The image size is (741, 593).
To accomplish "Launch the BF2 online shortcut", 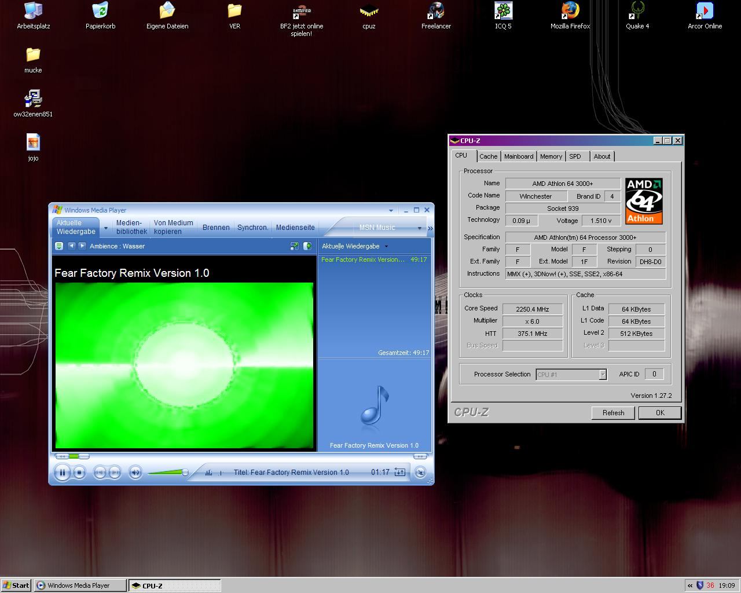I will (302, 20).
